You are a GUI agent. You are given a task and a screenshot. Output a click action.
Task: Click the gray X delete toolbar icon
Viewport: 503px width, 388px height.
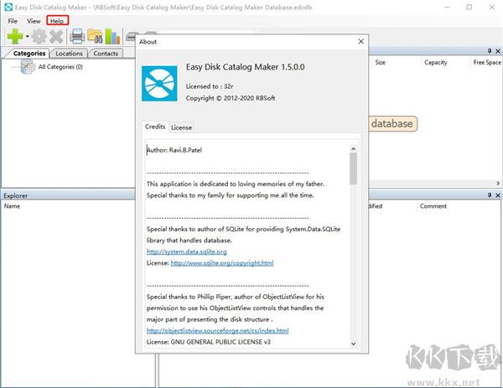(x=56, y=36)
